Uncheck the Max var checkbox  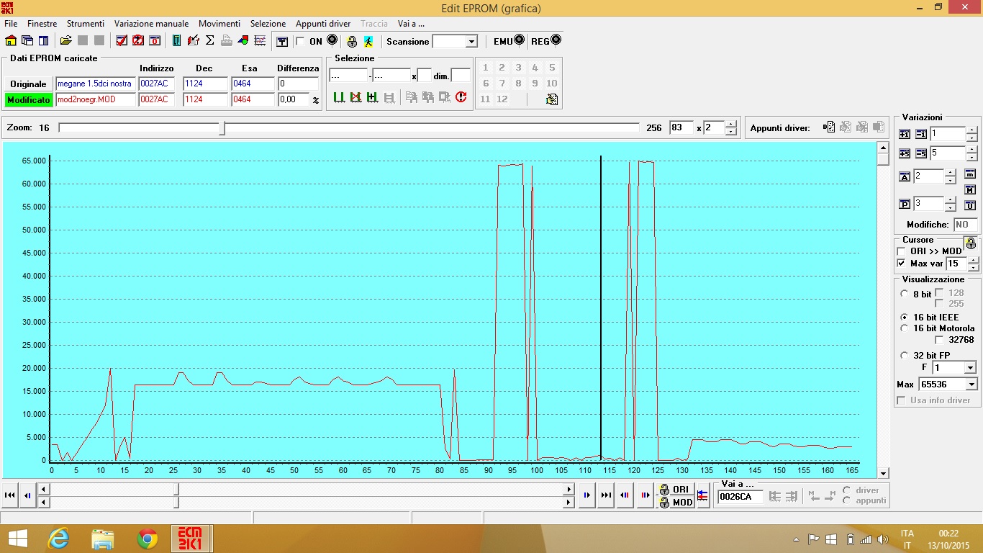pos(902,264)
